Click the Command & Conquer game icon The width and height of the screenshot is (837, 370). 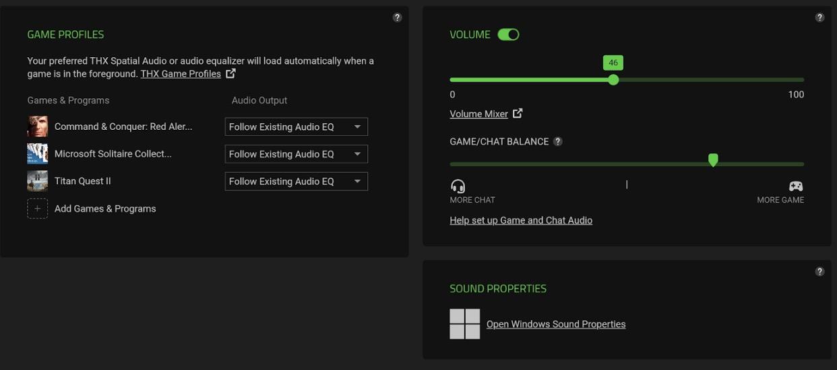[x=38, y=126]
